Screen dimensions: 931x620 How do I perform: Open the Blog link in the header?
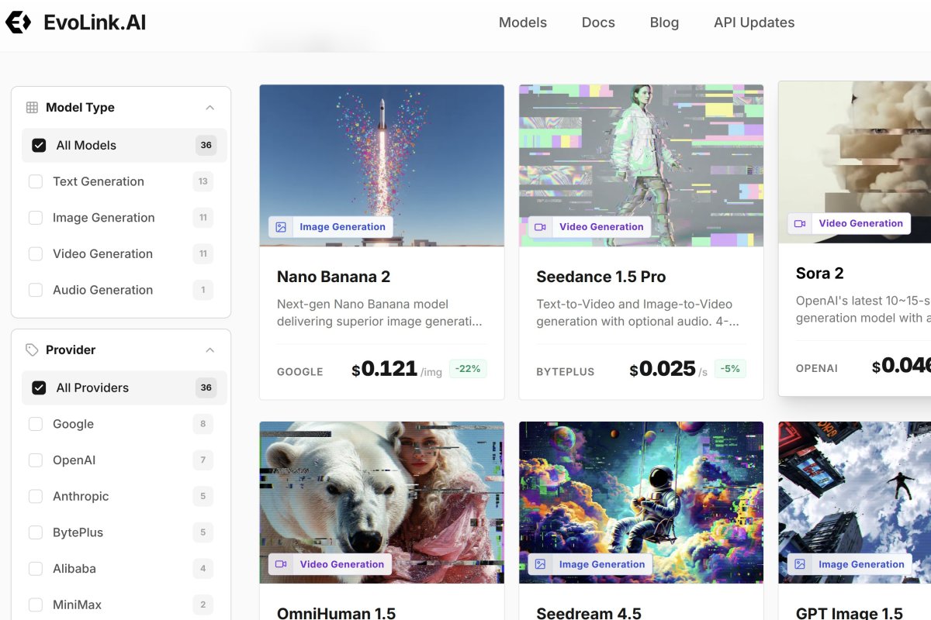(663, 22)
